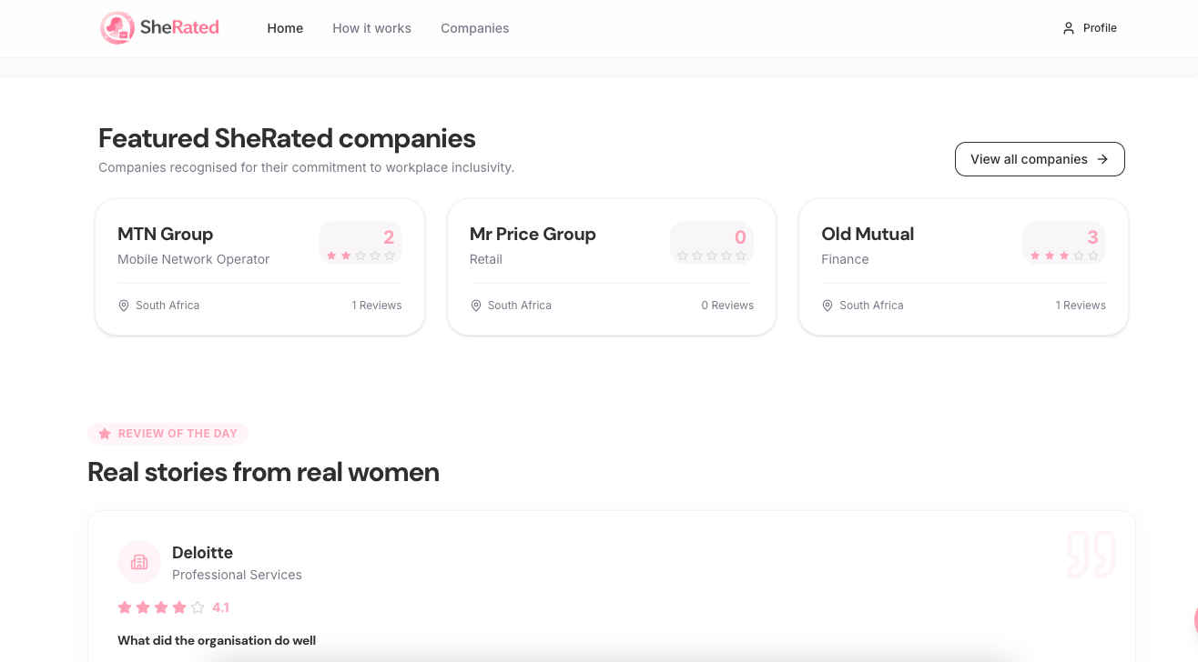Viewport: 1198px width, 662px height.
Task: Click the 'Retail' category text
Action: click(486, 259)
